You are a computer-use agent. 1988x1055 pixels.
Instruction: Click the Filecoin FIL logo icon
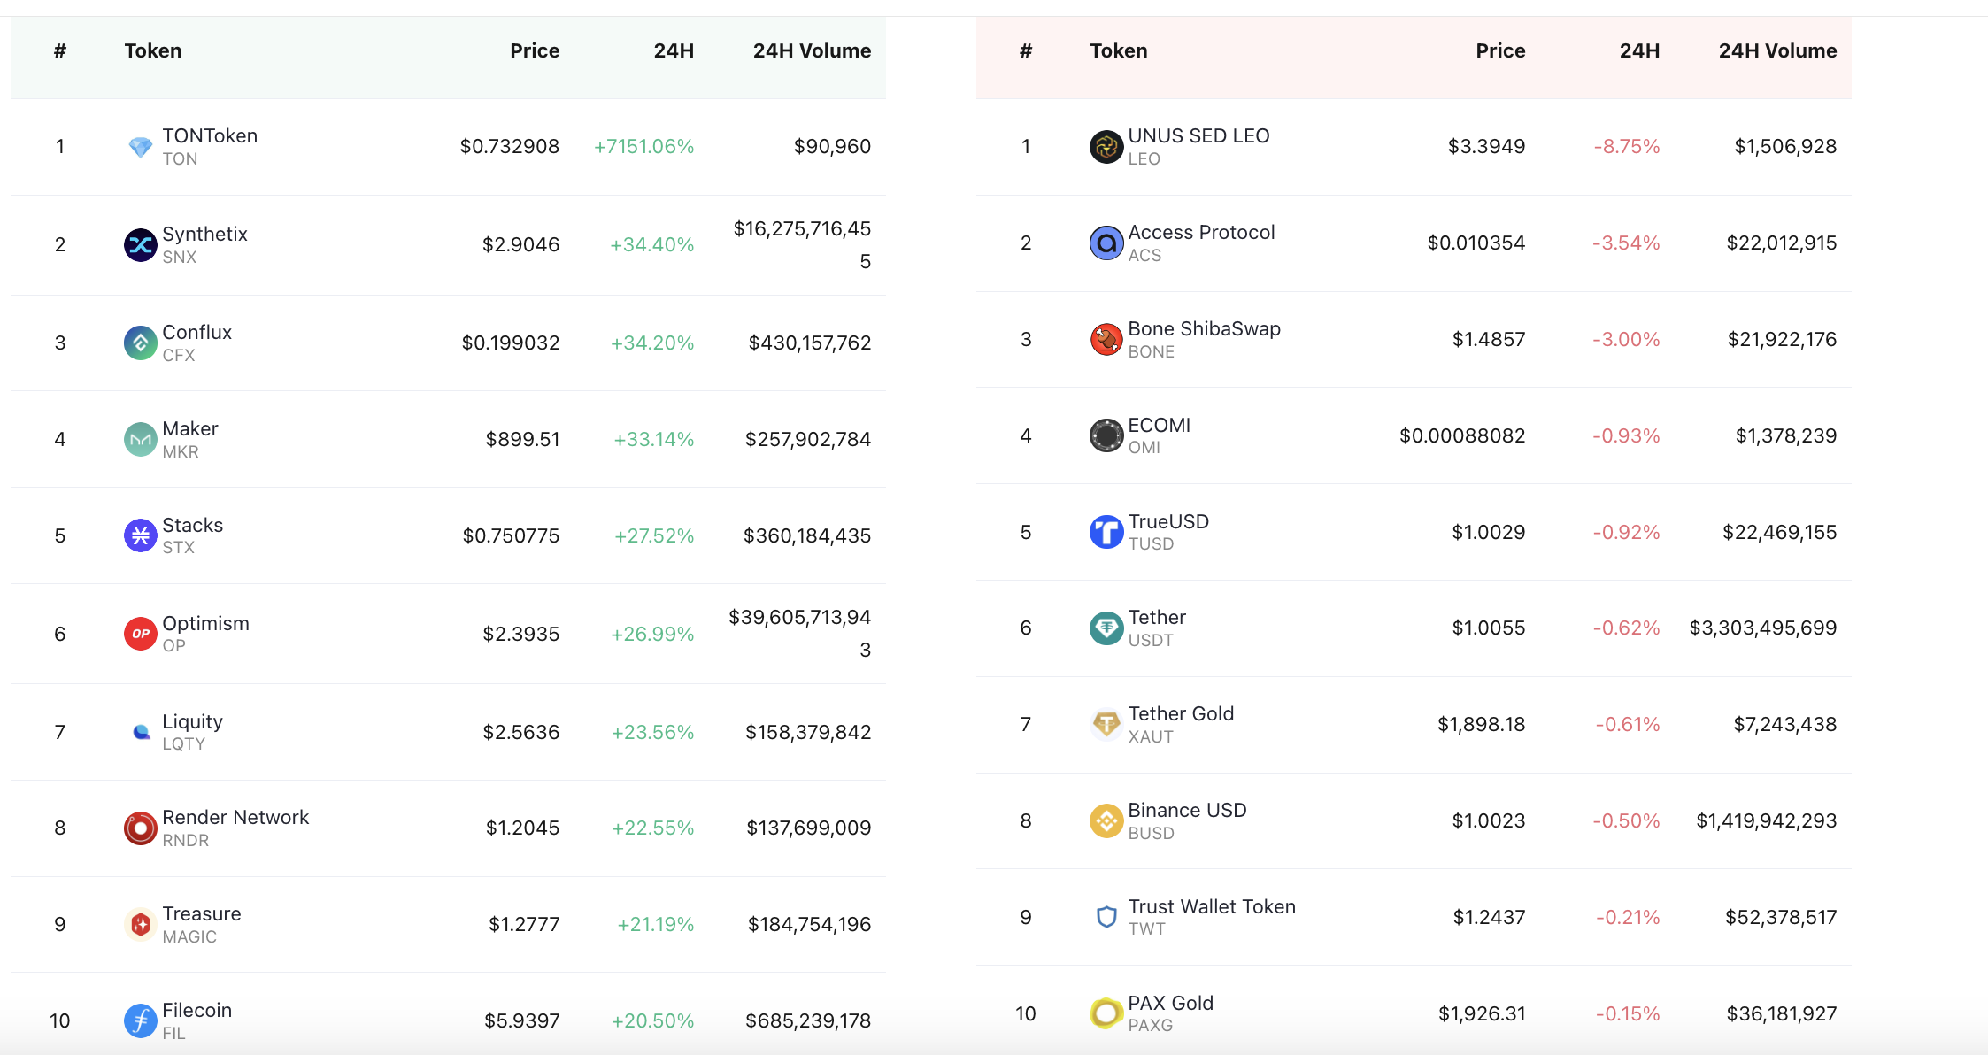(141, 1021)
